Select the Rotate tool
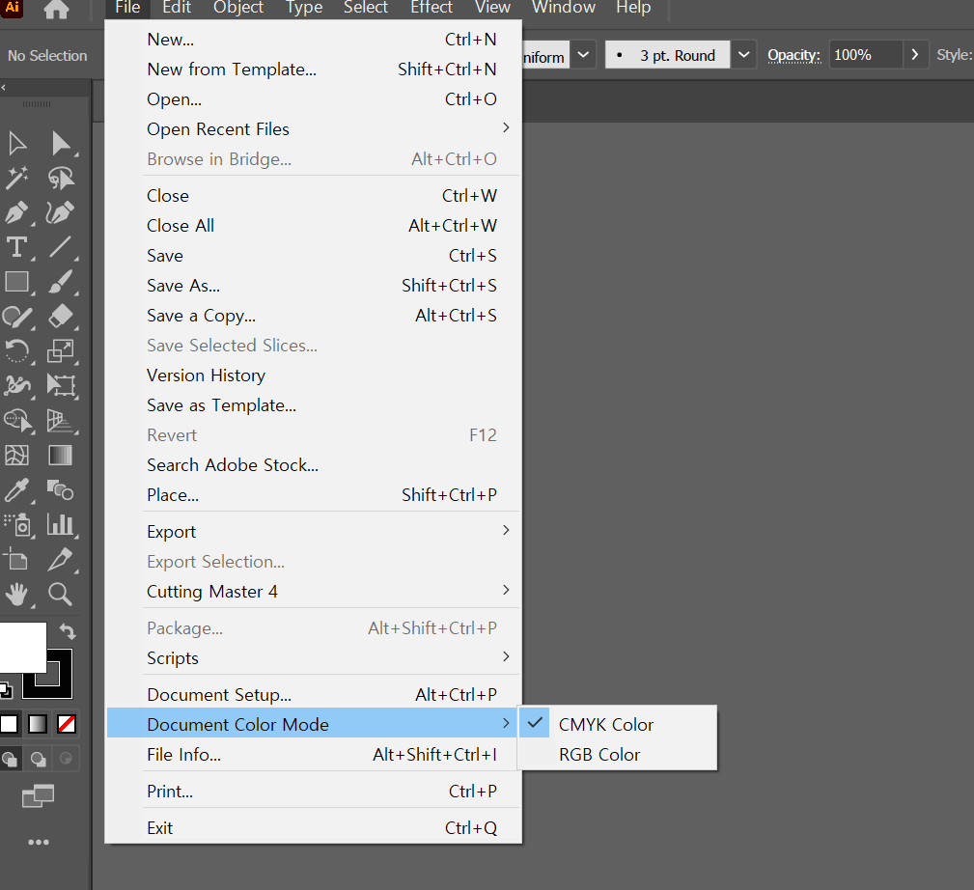974x890 pixels. [17, 351]
